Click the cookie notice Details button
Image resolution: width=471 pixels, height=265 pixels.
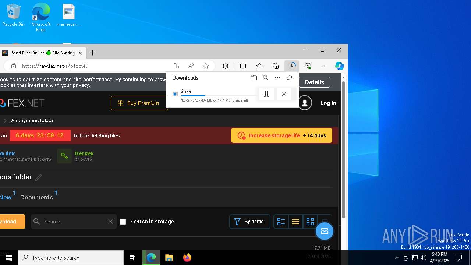click(x=314, y=82)
